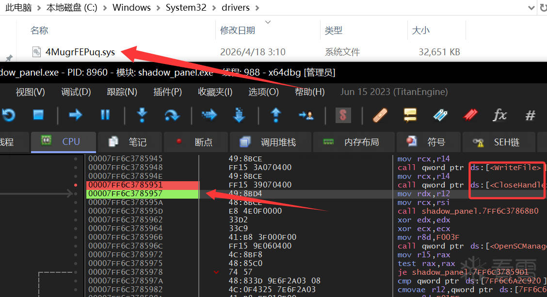The image size is (547, 297).
Task: Navigate to 本地磁盘 (C:) breadcrumb
Action: [x=72, y=8]
